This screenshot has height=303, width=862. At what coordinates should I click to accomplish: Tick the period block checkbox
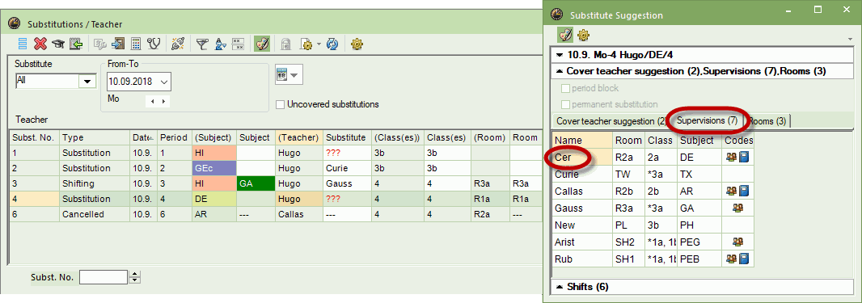tap(564, 88)
